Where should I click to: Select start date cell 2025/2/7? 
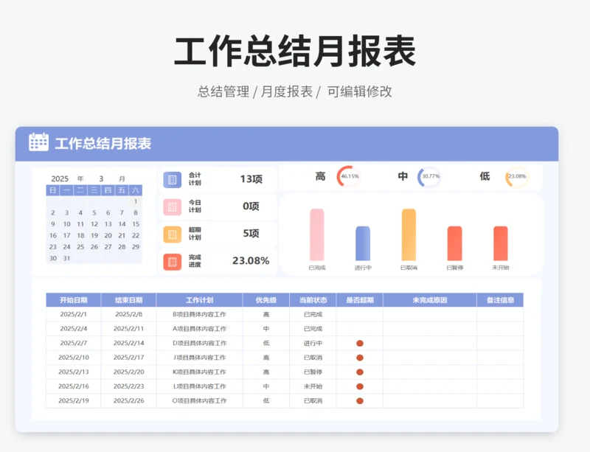(73, 343)
